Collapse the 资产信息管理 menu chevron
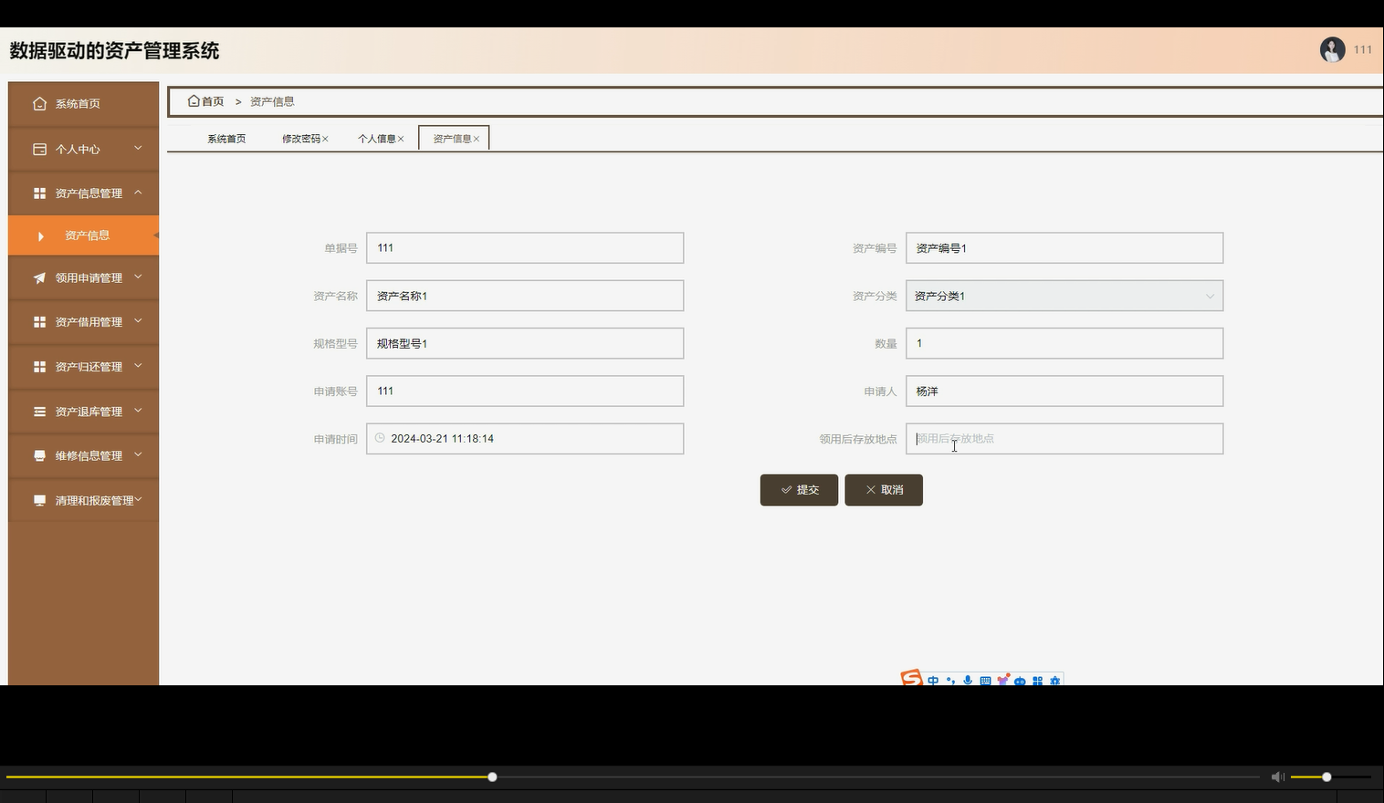 tap(138, 193)
